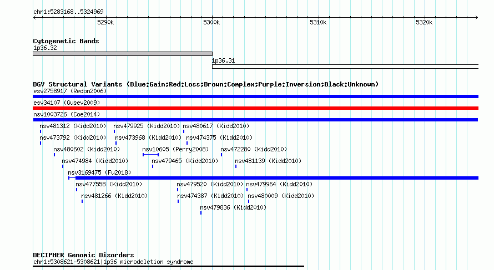Click the nsv472280 (Kidd2010) label

tap(254, 149)
